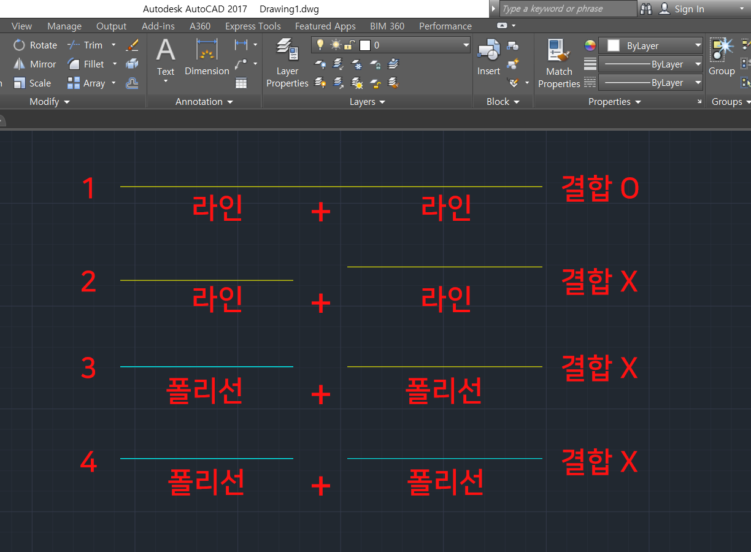Click the Mirror tool
The height and width of the screenshot is (552, 751).
point(35,64)
